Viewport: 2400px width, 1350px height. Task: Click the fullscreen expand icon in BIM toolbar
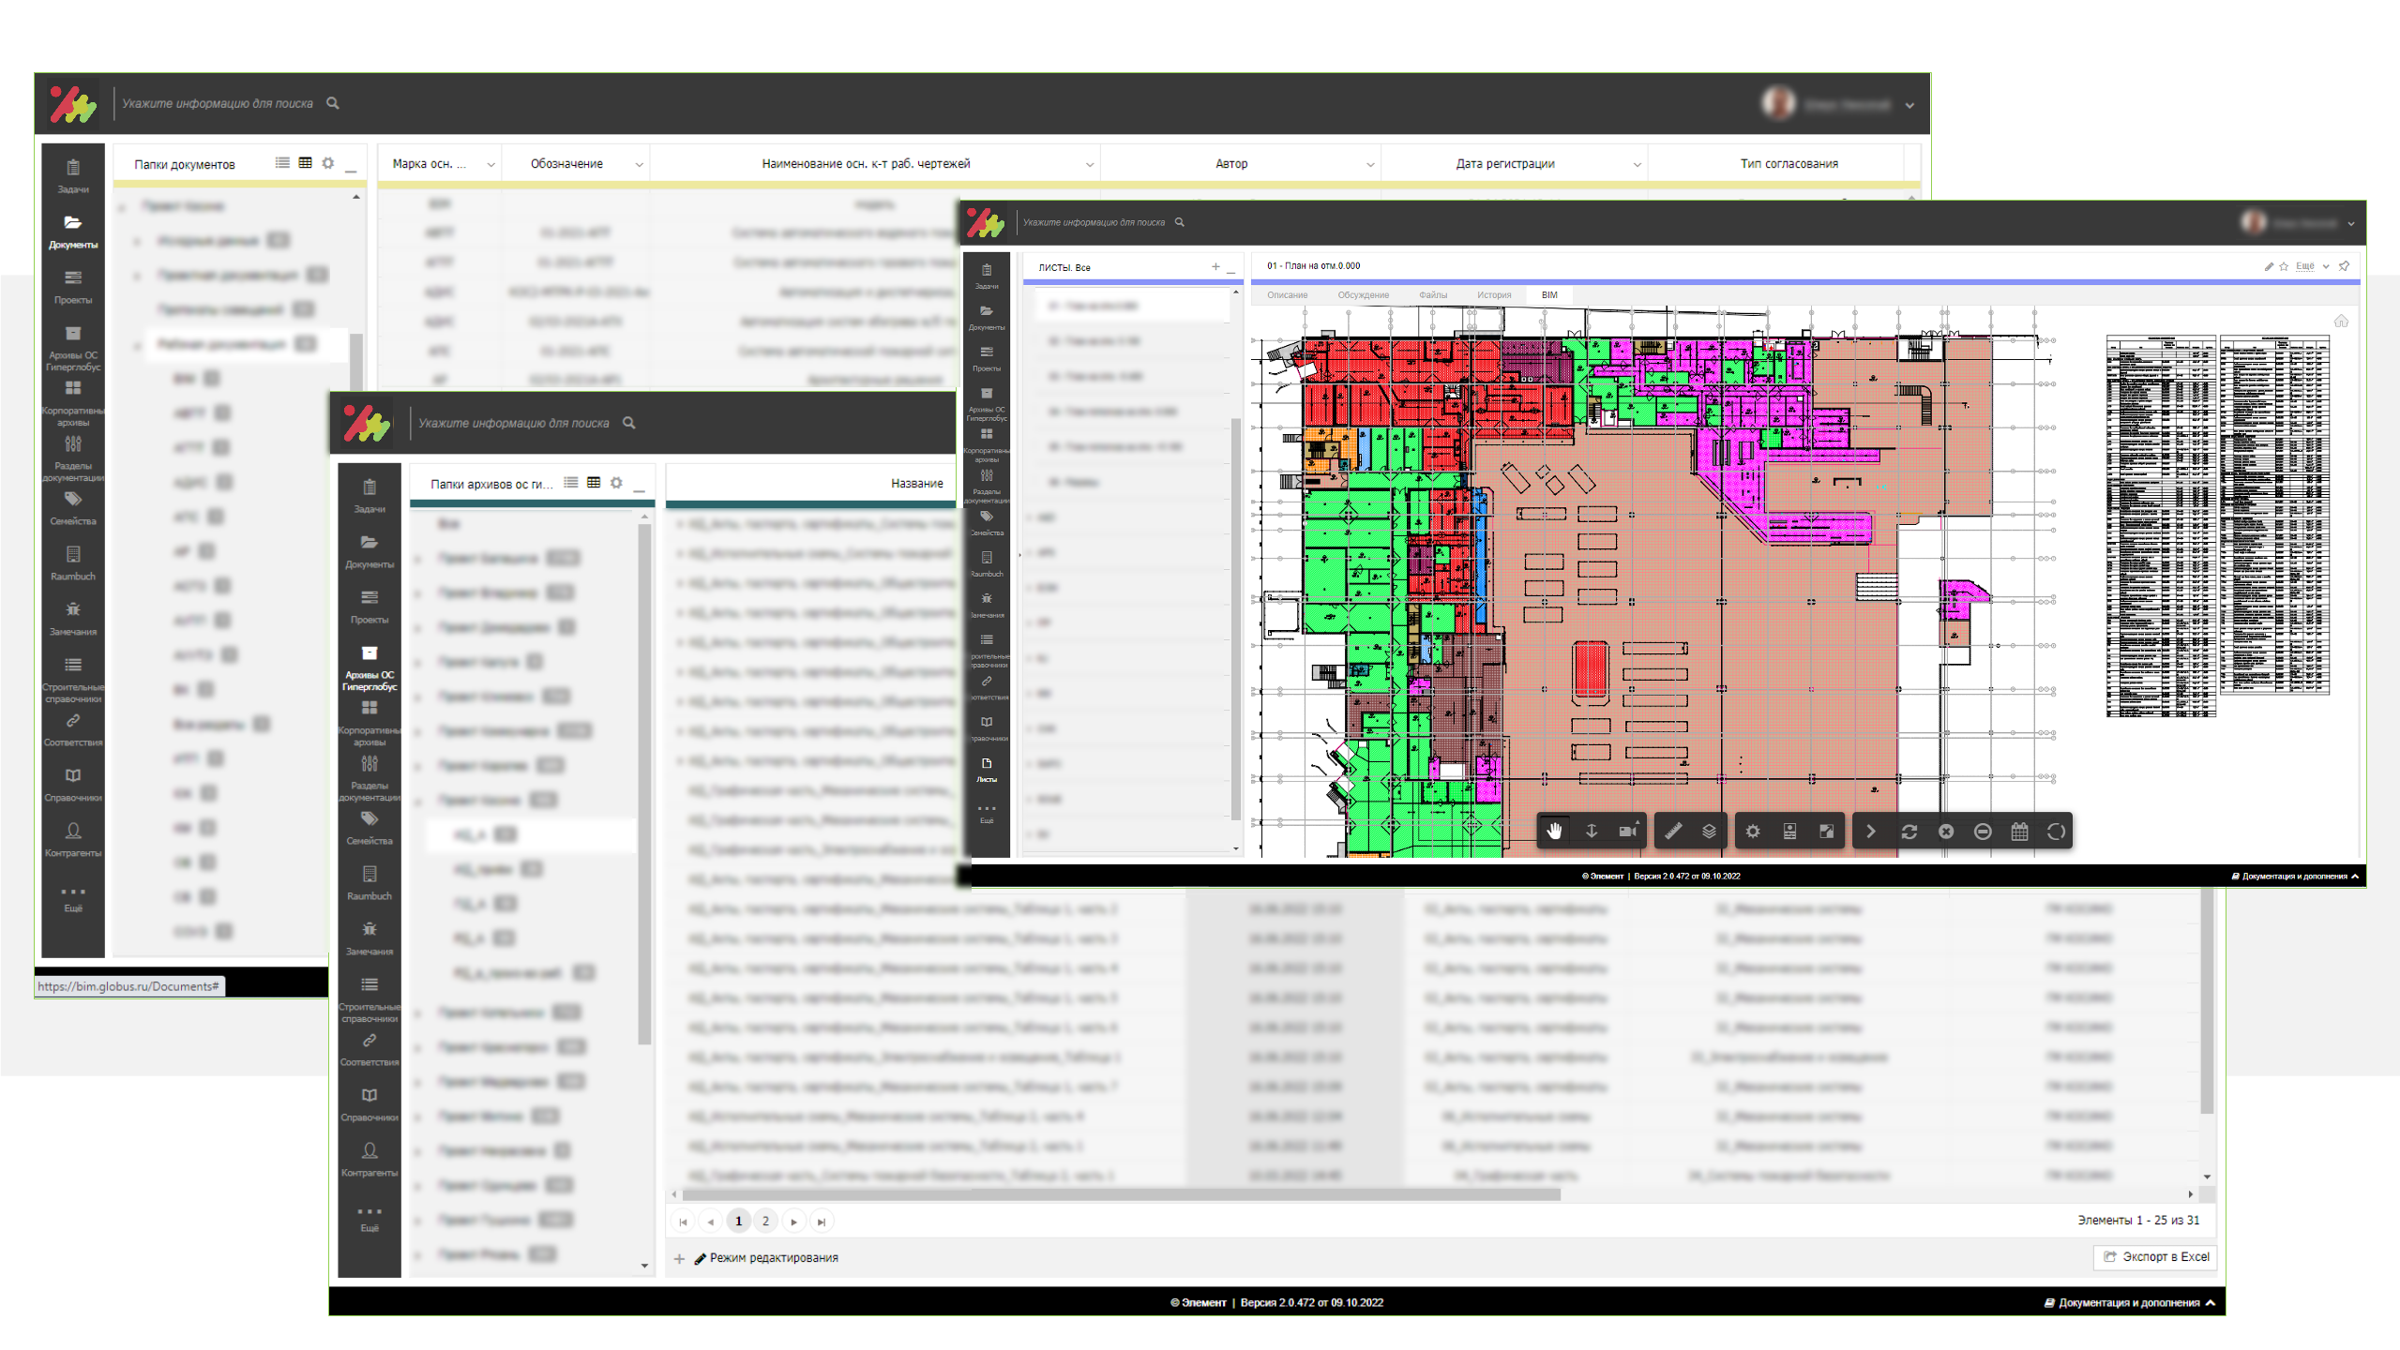tap(1826, 831)
